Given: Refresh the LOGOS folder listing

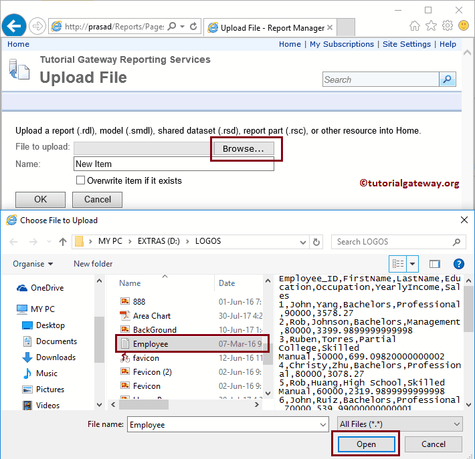Looking at the screenshot, I should pos(316,242).
